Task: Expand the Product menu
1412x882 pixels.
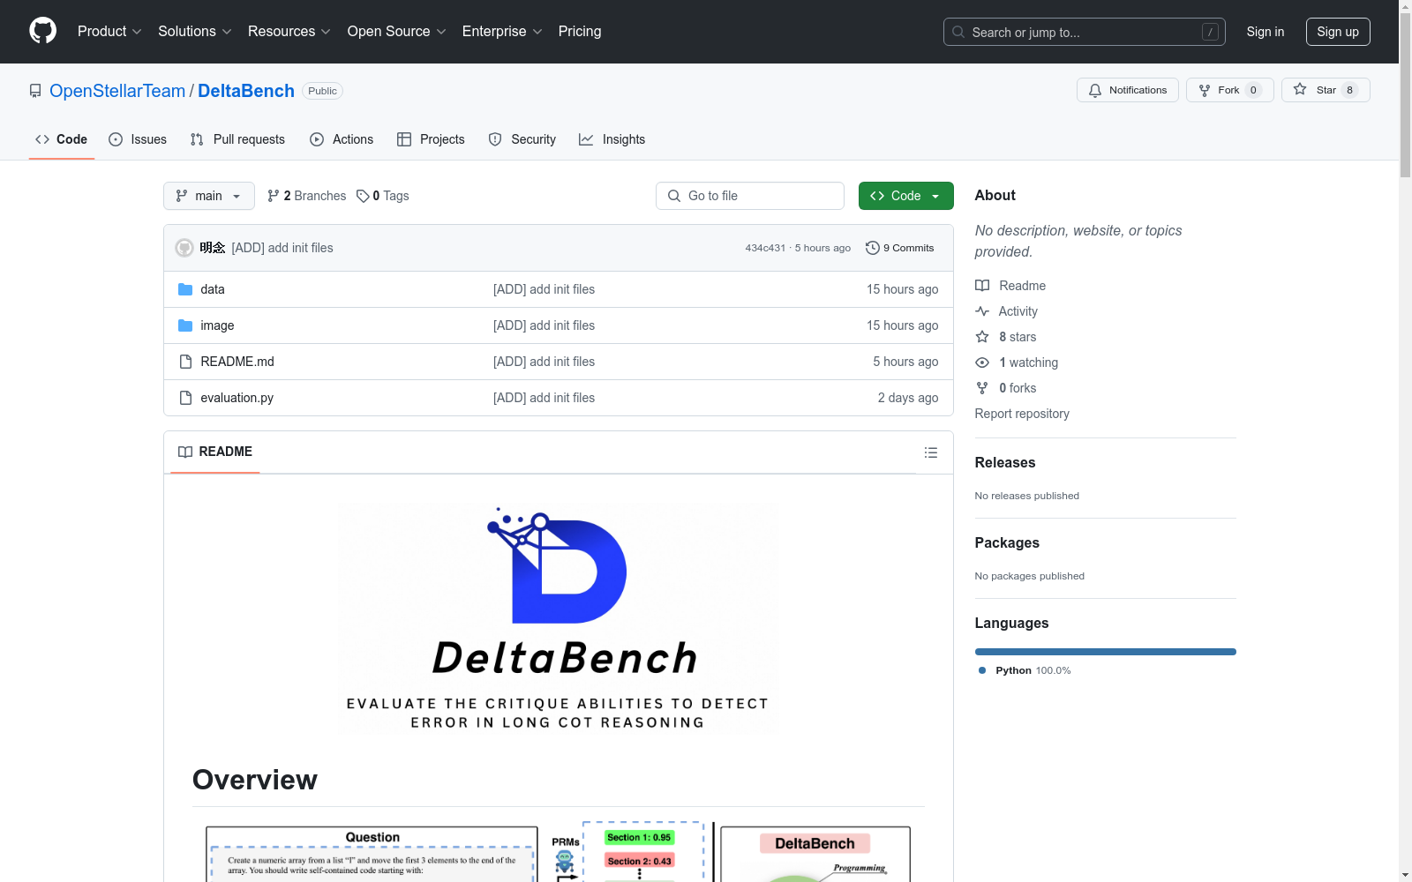Action: [x=109, y=32]
